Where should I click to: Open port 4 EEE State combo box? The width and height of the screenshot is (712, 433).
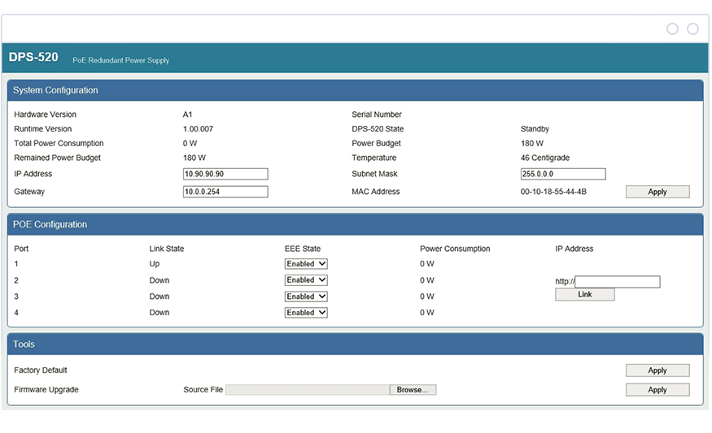tap(306, 313)
